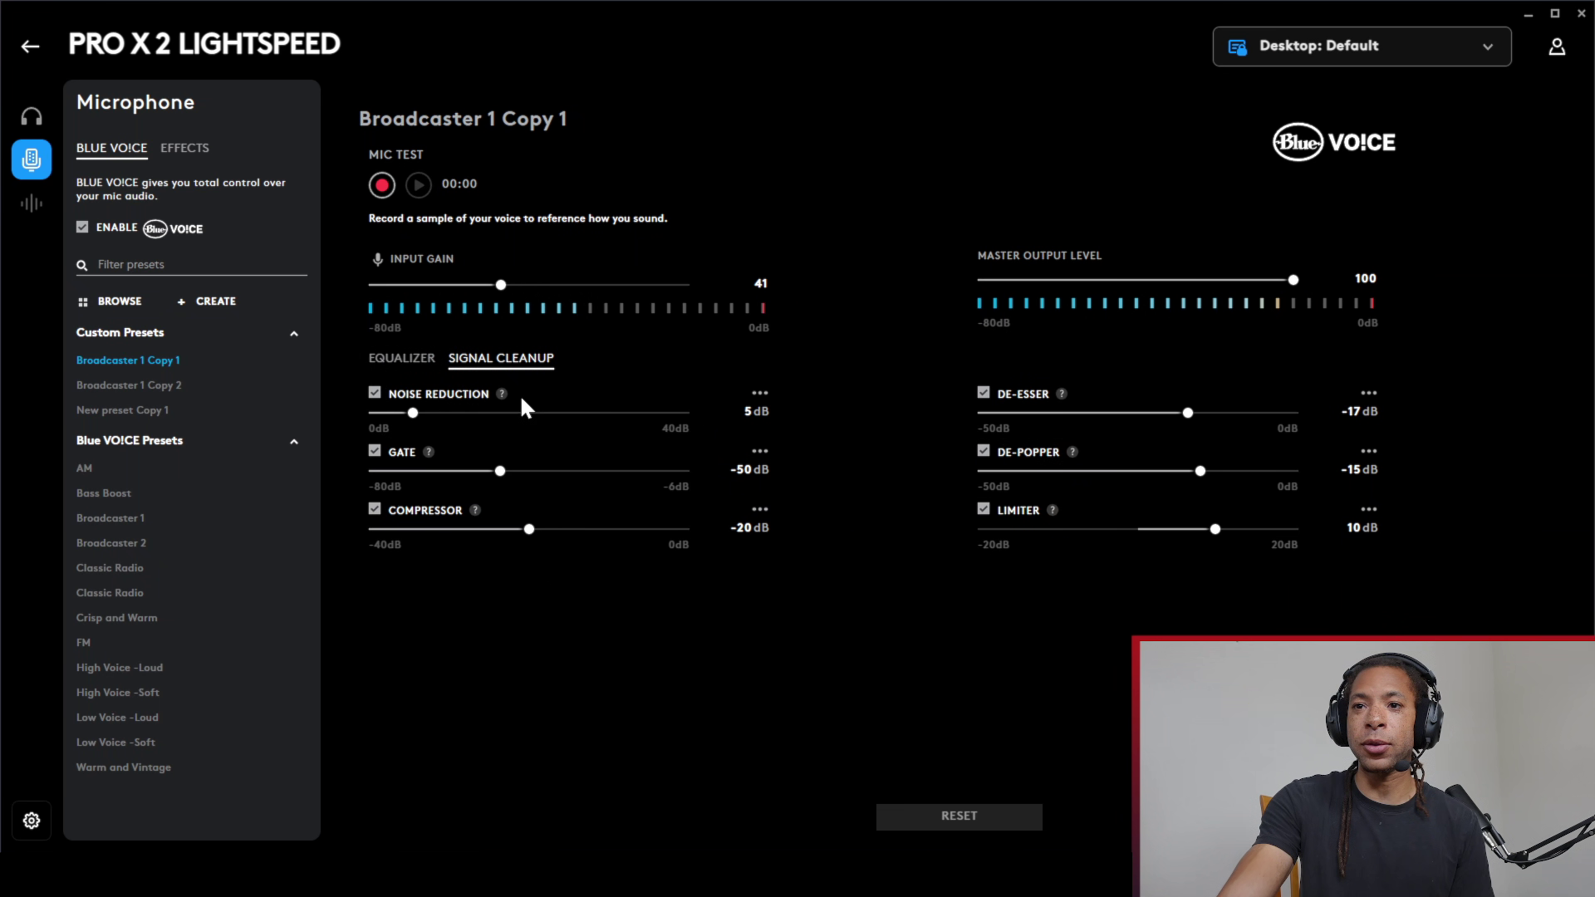Image resolution: width=1595 pixels, height=897 pixels.
Task: Uncheck the Limiter checkbox
Action: [x=984, y=509]
